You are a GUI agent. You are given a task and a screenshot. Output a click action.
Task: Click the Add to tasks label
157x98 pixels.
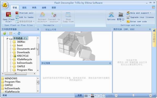click(26, 17)
